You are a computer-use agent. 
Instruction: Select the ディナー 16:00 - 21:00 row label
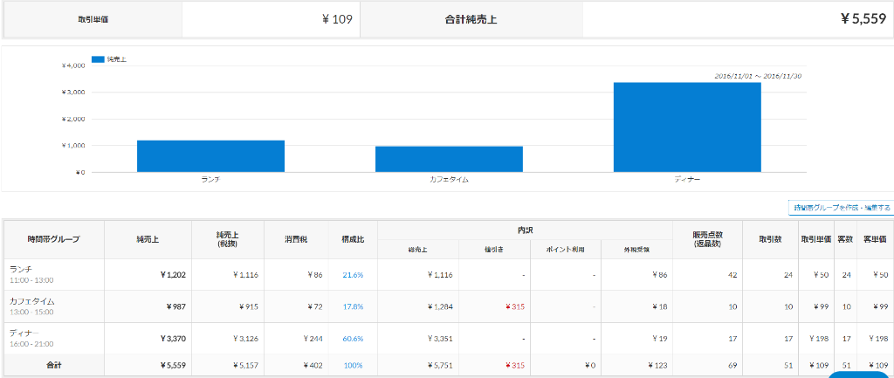pyautogui.click(x=54, y=339)
